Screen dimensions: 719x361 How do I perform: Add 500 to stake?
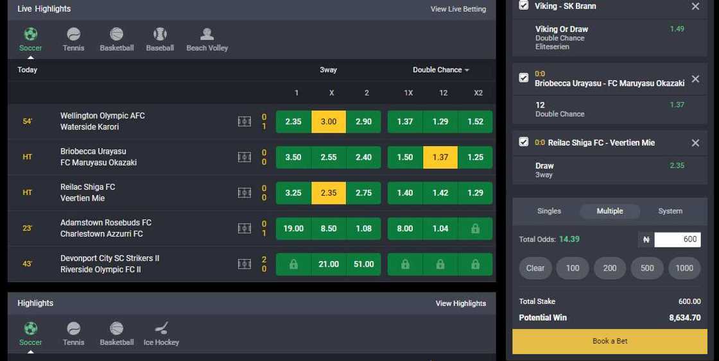point(647,269)
